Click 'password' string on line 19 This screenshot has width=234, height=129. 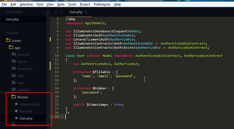click(91, 92)
